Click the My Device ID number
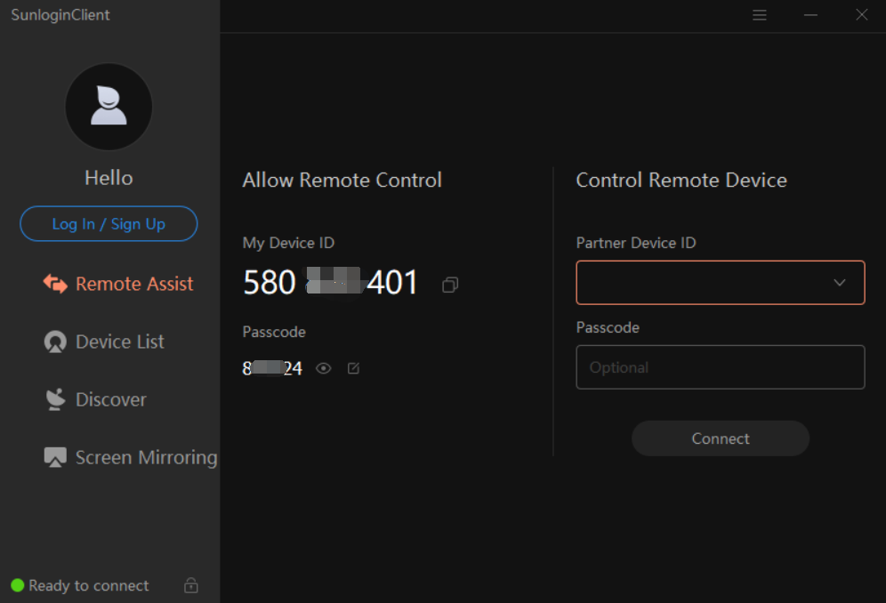 tap(330, 283)
